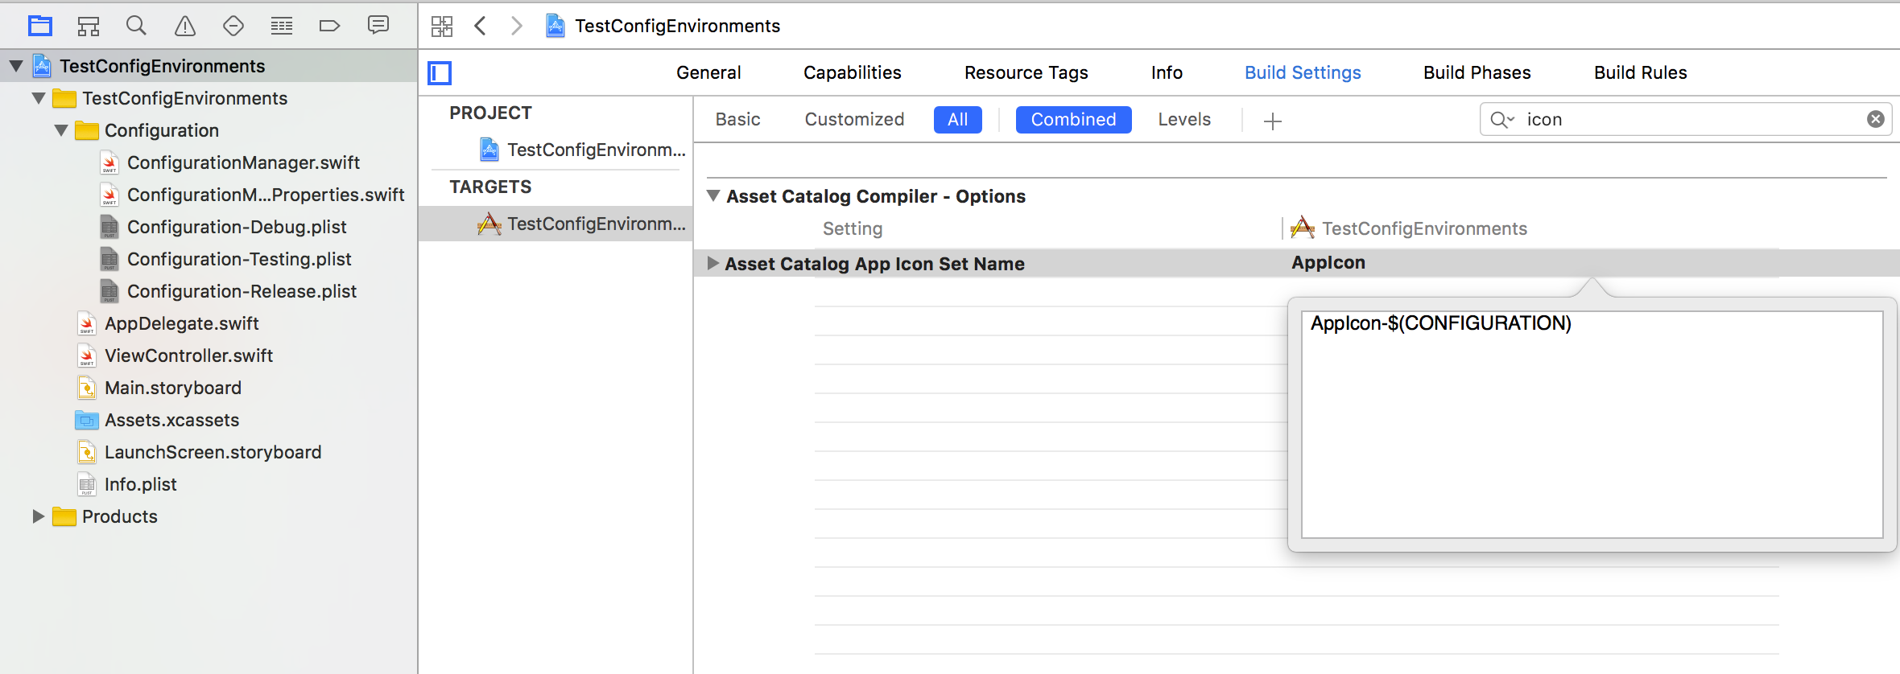The width and height of the screenshot is (1900, 674).
Task: Show Customized build settings
Action: coord(855,119)
